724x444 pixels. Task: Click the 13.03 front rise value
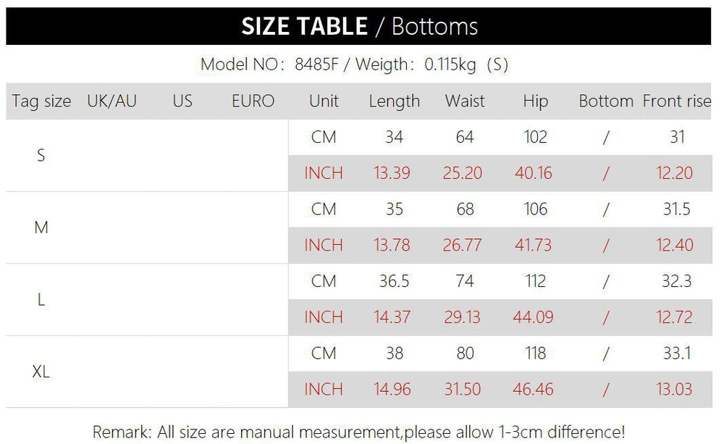(675, 390)
